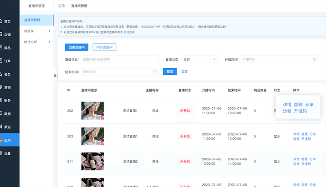
Task: Click the calendar icon in 开播时间 field
Action: point(315,59)
